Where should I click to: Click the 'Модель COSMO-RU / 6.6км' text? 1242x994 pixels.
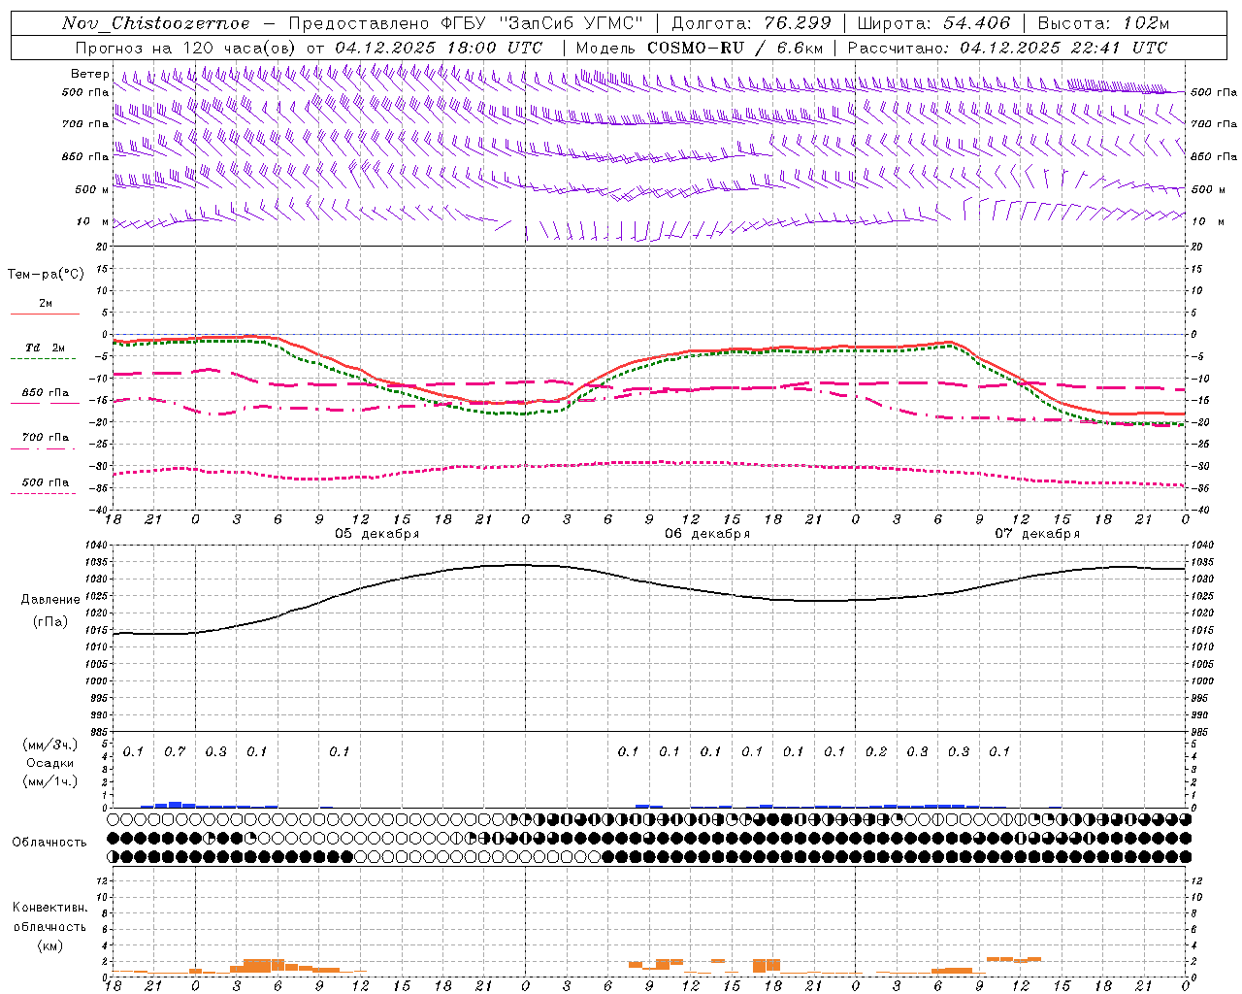(x=699, y=48)
